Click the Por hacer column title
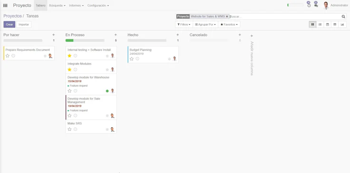The image size is (350, 173). click(11, 35)
